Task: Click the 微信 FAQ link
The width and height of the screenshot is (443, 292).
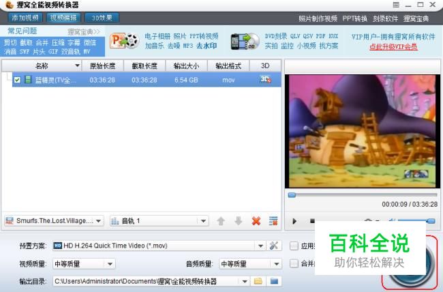Action: 90,43
